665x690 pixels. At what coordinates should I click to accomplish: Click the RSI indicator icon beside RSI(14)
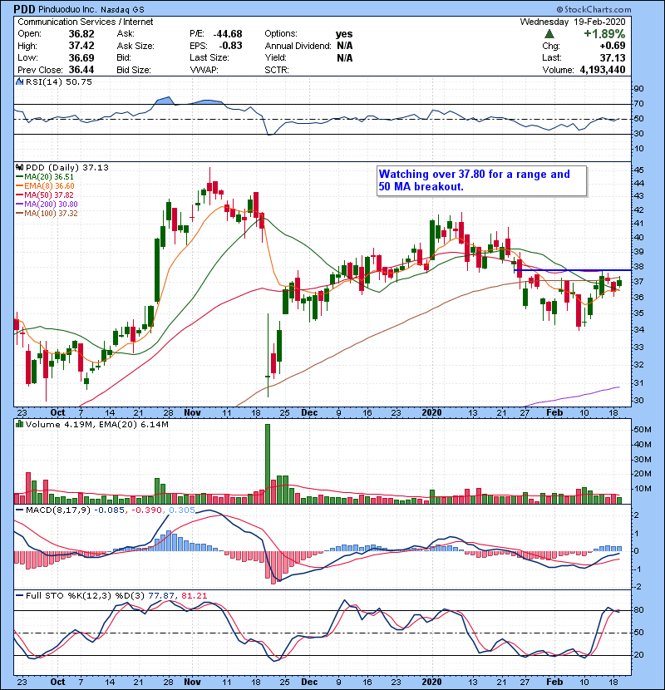(x=19, y=81)
